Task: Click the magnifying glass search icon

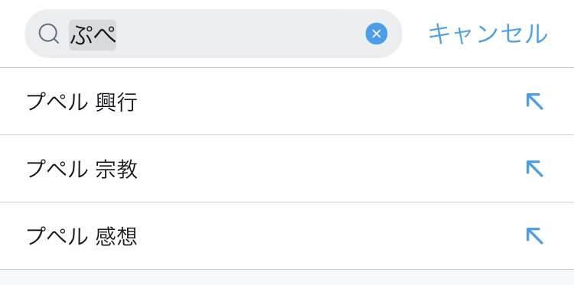Action: point(49,34)
